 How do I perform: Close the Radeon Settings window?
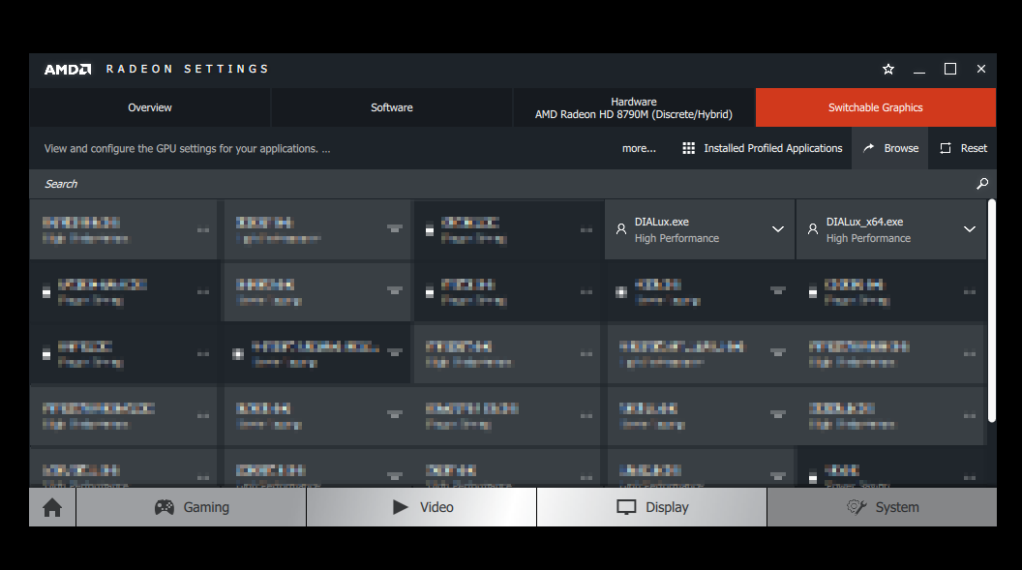coord(981,69)
